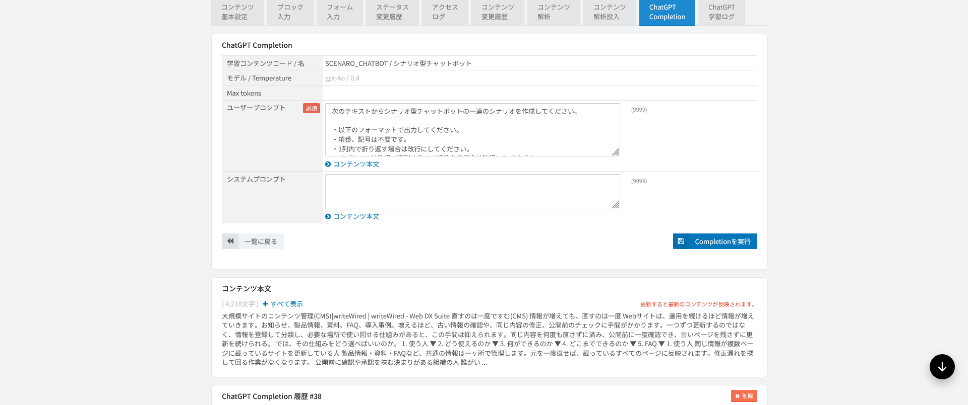Click the コンテンツ本文 section heading
Viewport: 968px width, 405px height.
tap(247, 289)
